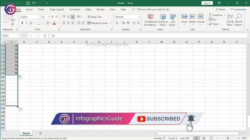Open the Format cells menu
250x140 pixels.
(x=200, y=20)
